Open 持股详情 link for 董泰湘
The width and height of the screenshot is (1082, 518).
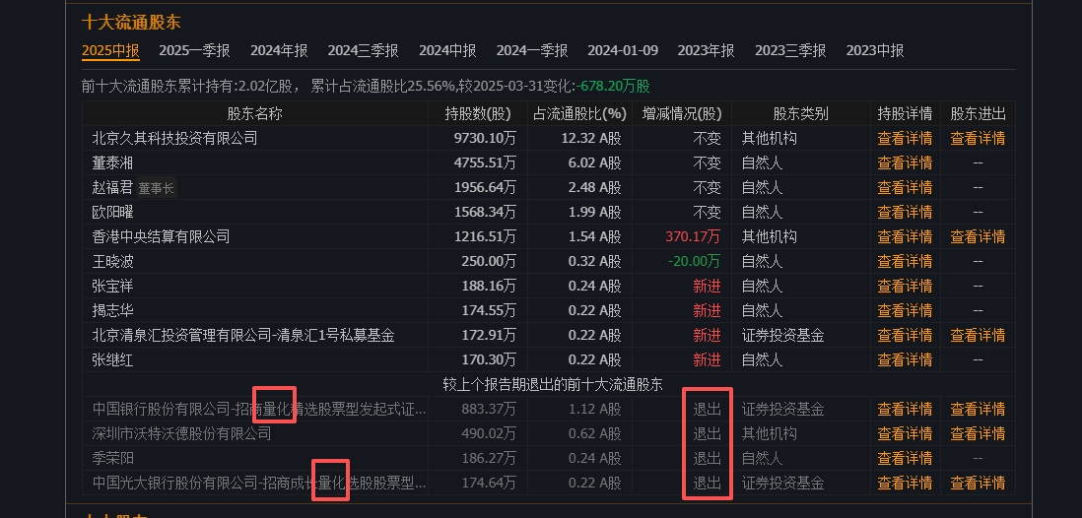tap(905, 162)
